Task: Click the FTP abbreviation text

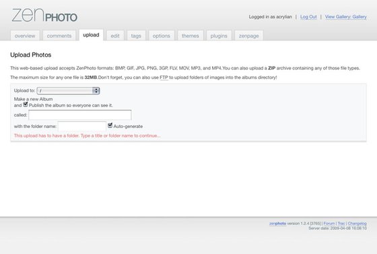Action: pos(164,77)
